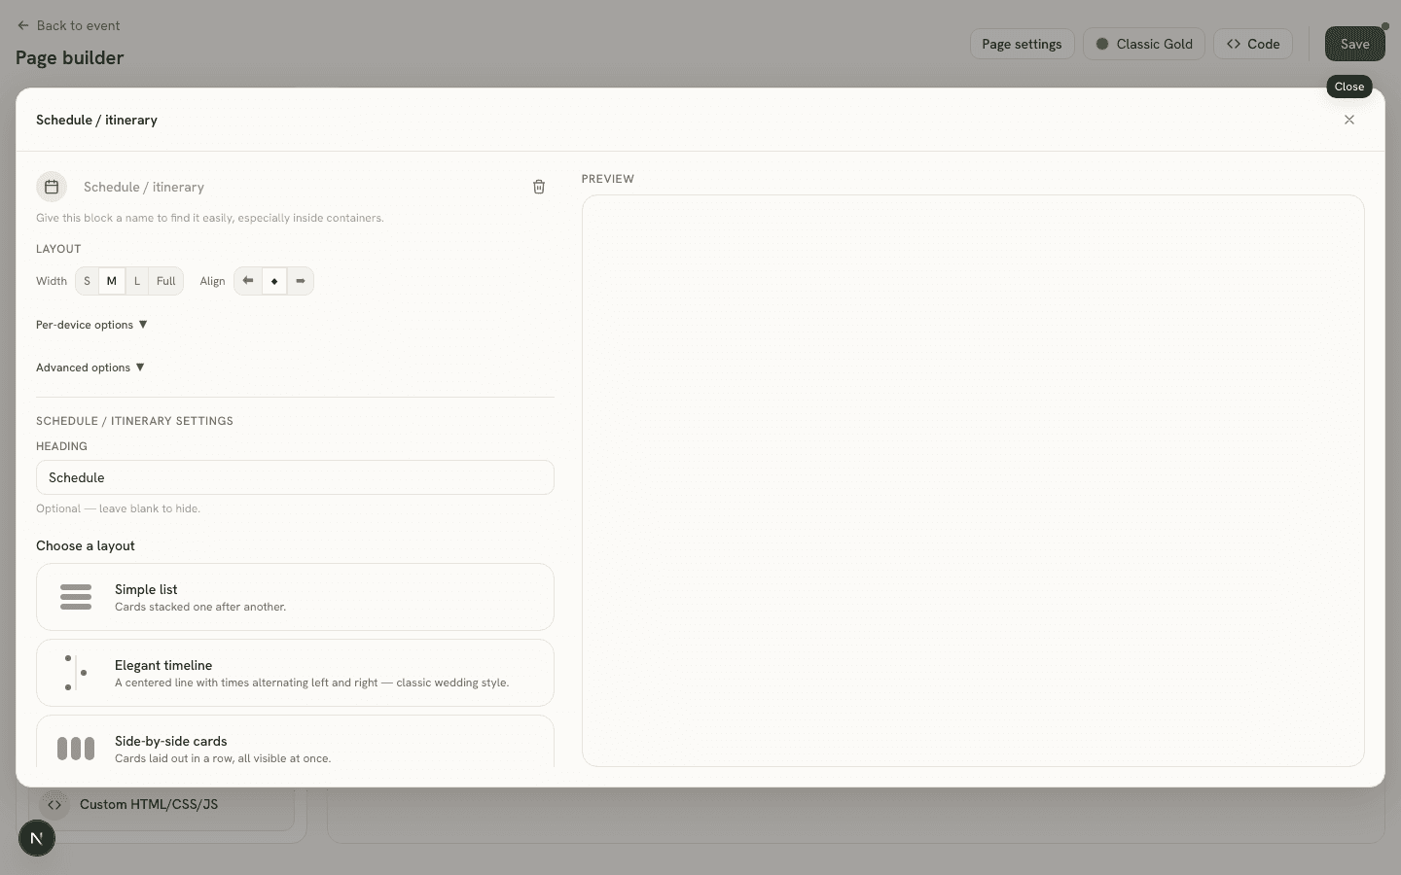Click the Elegant timeline layout icon
This screenshot has height=875, width=1401.
click(76, 673)
